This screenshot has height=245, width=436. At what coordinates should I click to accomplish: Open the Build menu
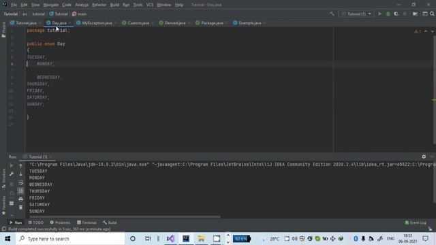114,5
